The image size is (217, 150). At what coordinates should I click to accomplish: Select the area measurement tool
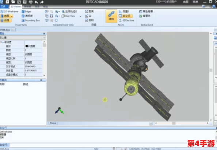(89, 20)
